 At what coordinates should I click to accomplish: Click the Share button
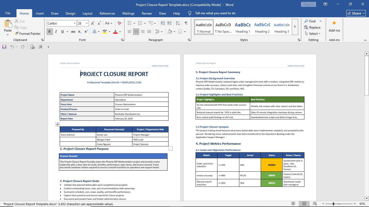(356, 13)
